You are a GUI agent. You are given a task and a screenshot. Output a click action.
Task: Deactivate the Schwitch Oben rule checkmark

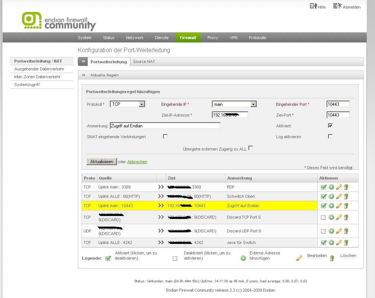pos(324,196)
